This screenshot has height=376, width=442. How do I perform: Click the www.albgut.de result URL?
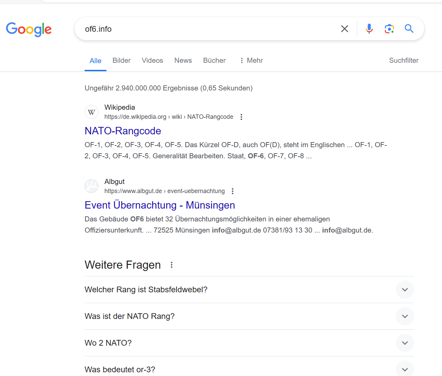(164, 191)
